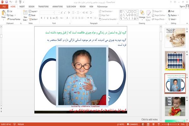Screen dimensions: 189x126
Task: Collapse the ribbon
Action: tap(187, 23)
